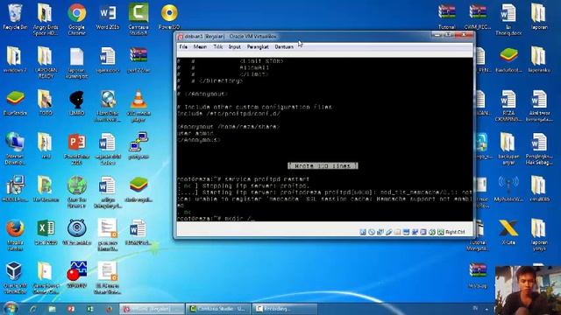Click the webcam overlay thumbnail

[528, 290]
